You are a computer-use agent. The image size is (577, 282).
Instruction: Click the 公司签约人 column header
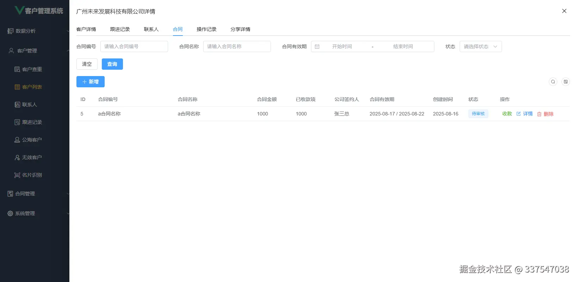point(347,99)
